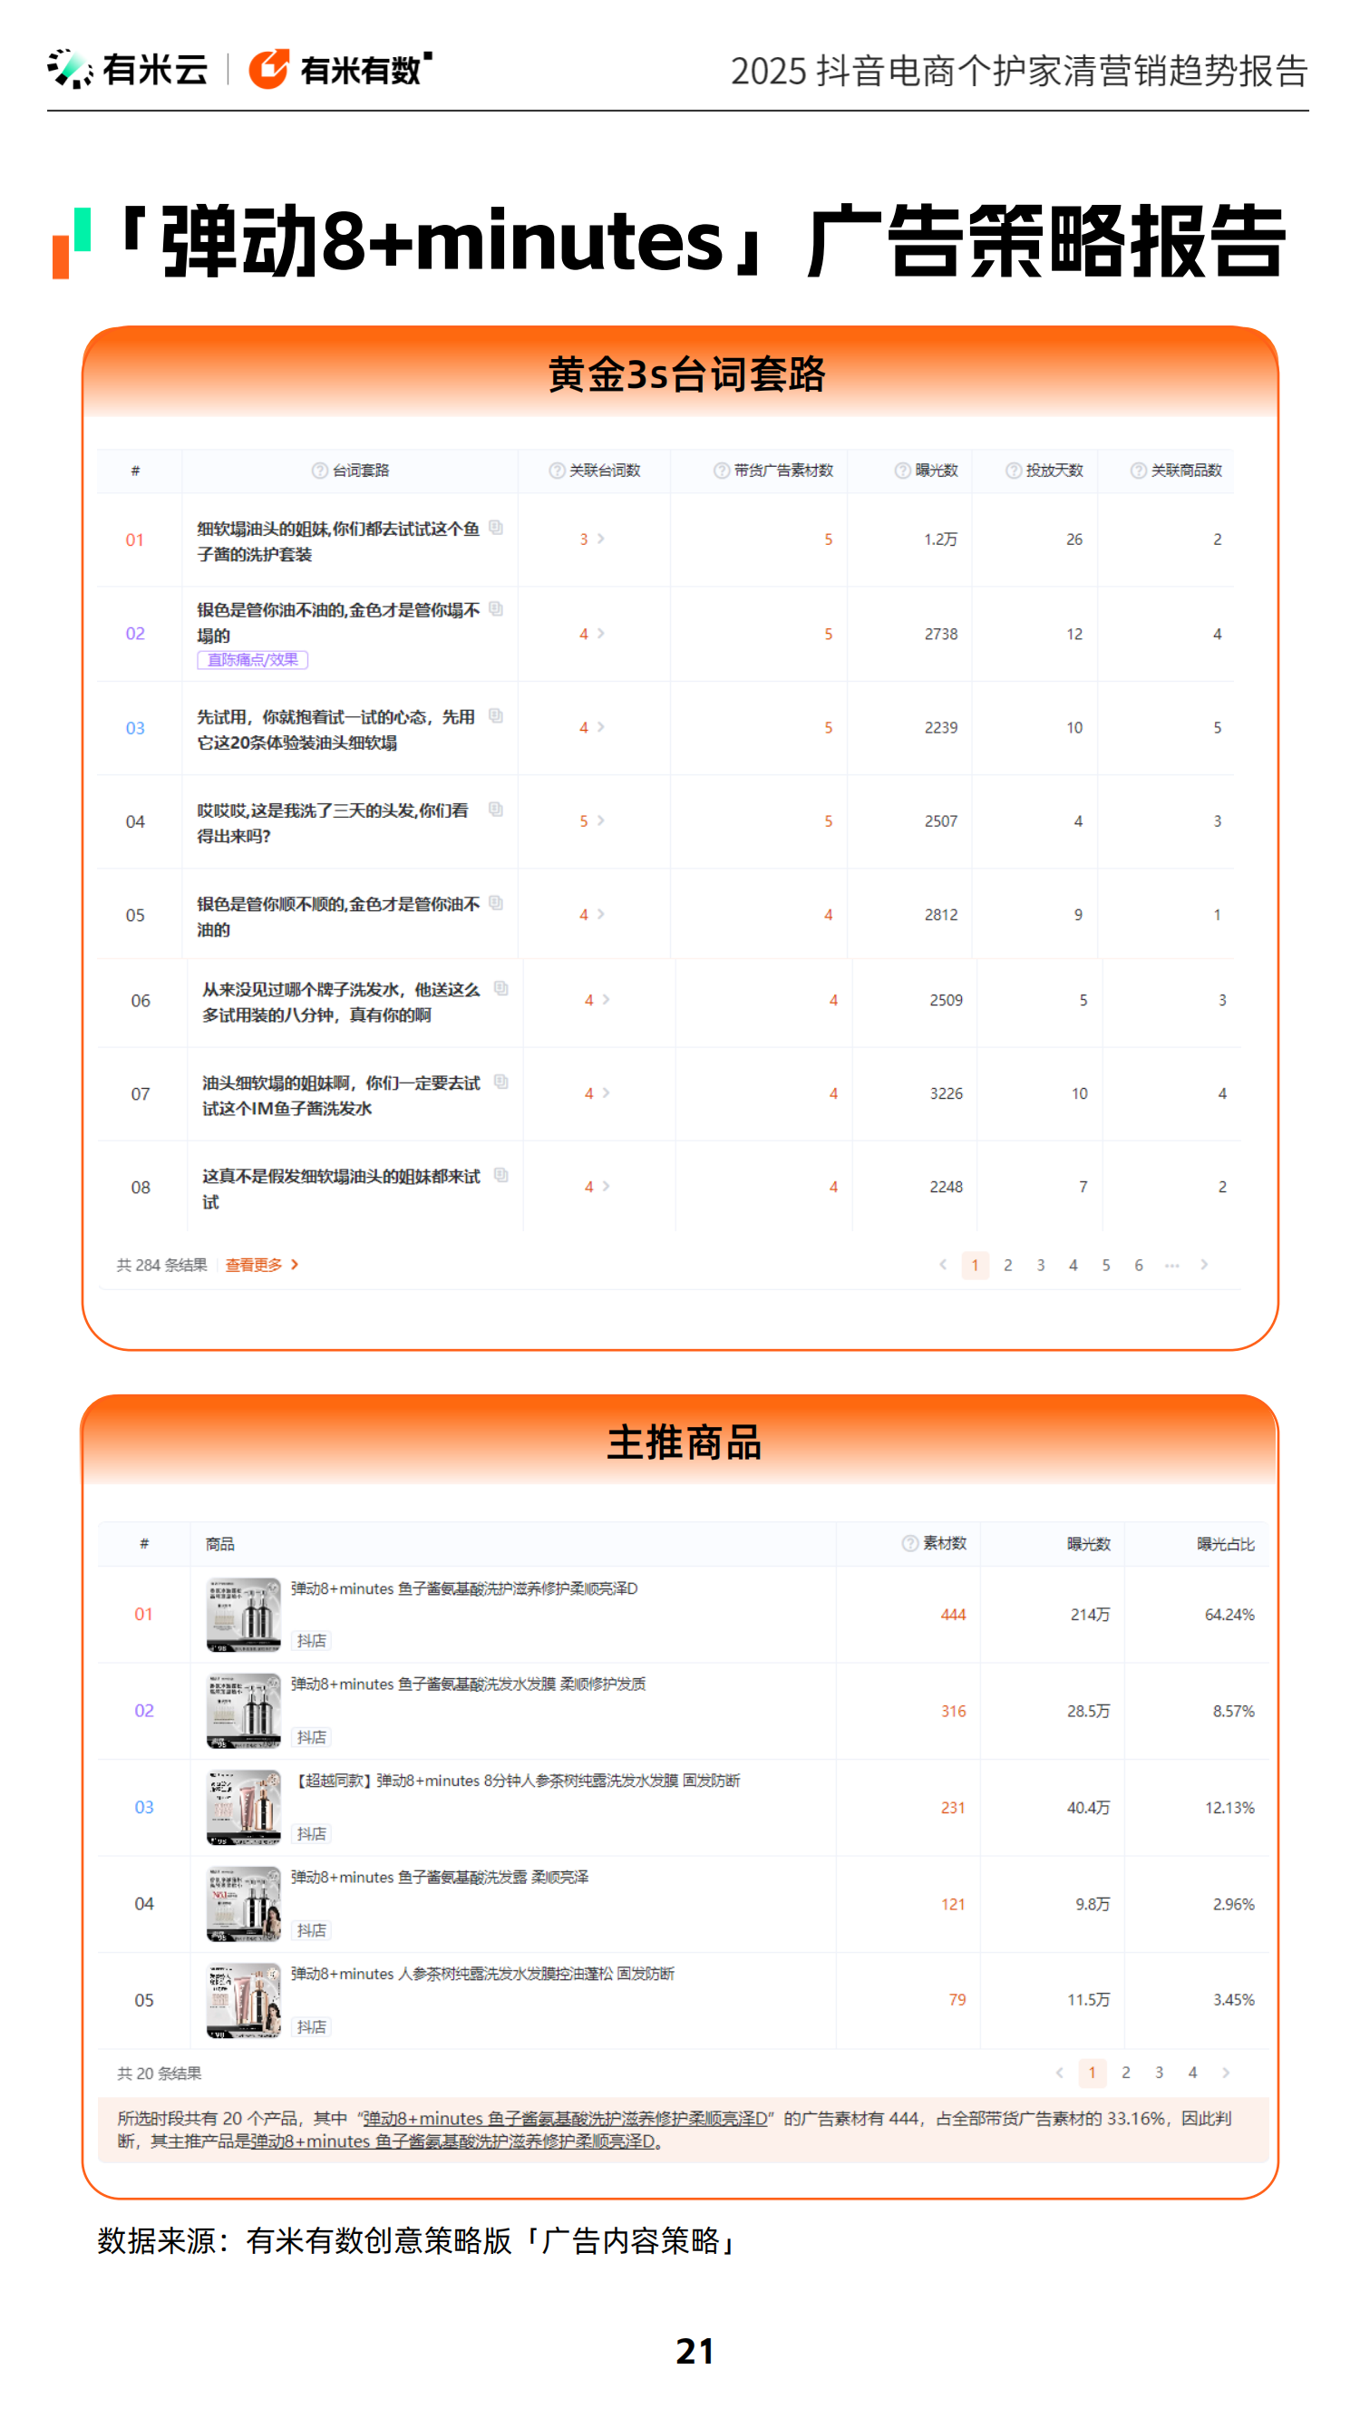Open product 05 thumbnail image
Screen dimensions: 1360x2418
coord(243,2001)
